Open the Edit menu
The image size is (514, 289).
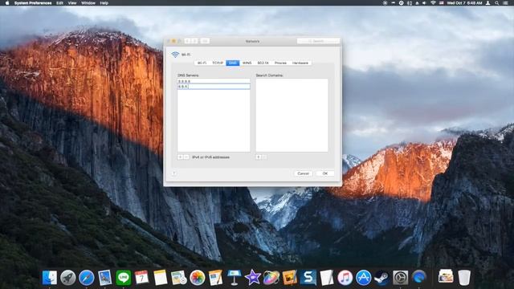pos(59,3)
